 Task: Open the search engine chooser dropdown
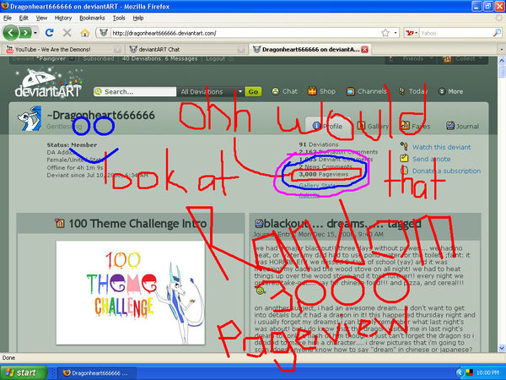(417, 33)
